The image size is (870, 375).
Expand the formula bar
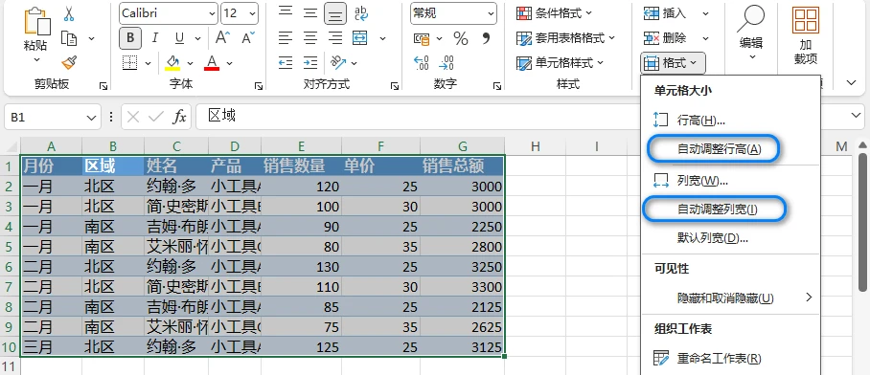coord(858,115)
